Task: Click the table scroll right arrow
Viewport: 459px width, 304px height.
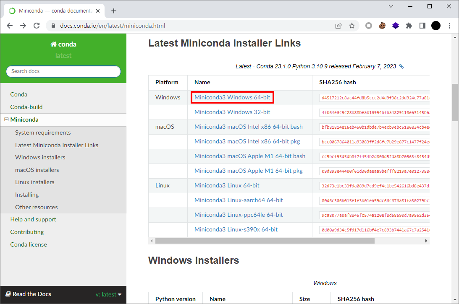Action: pyautogui.click(x=426, y=241)
